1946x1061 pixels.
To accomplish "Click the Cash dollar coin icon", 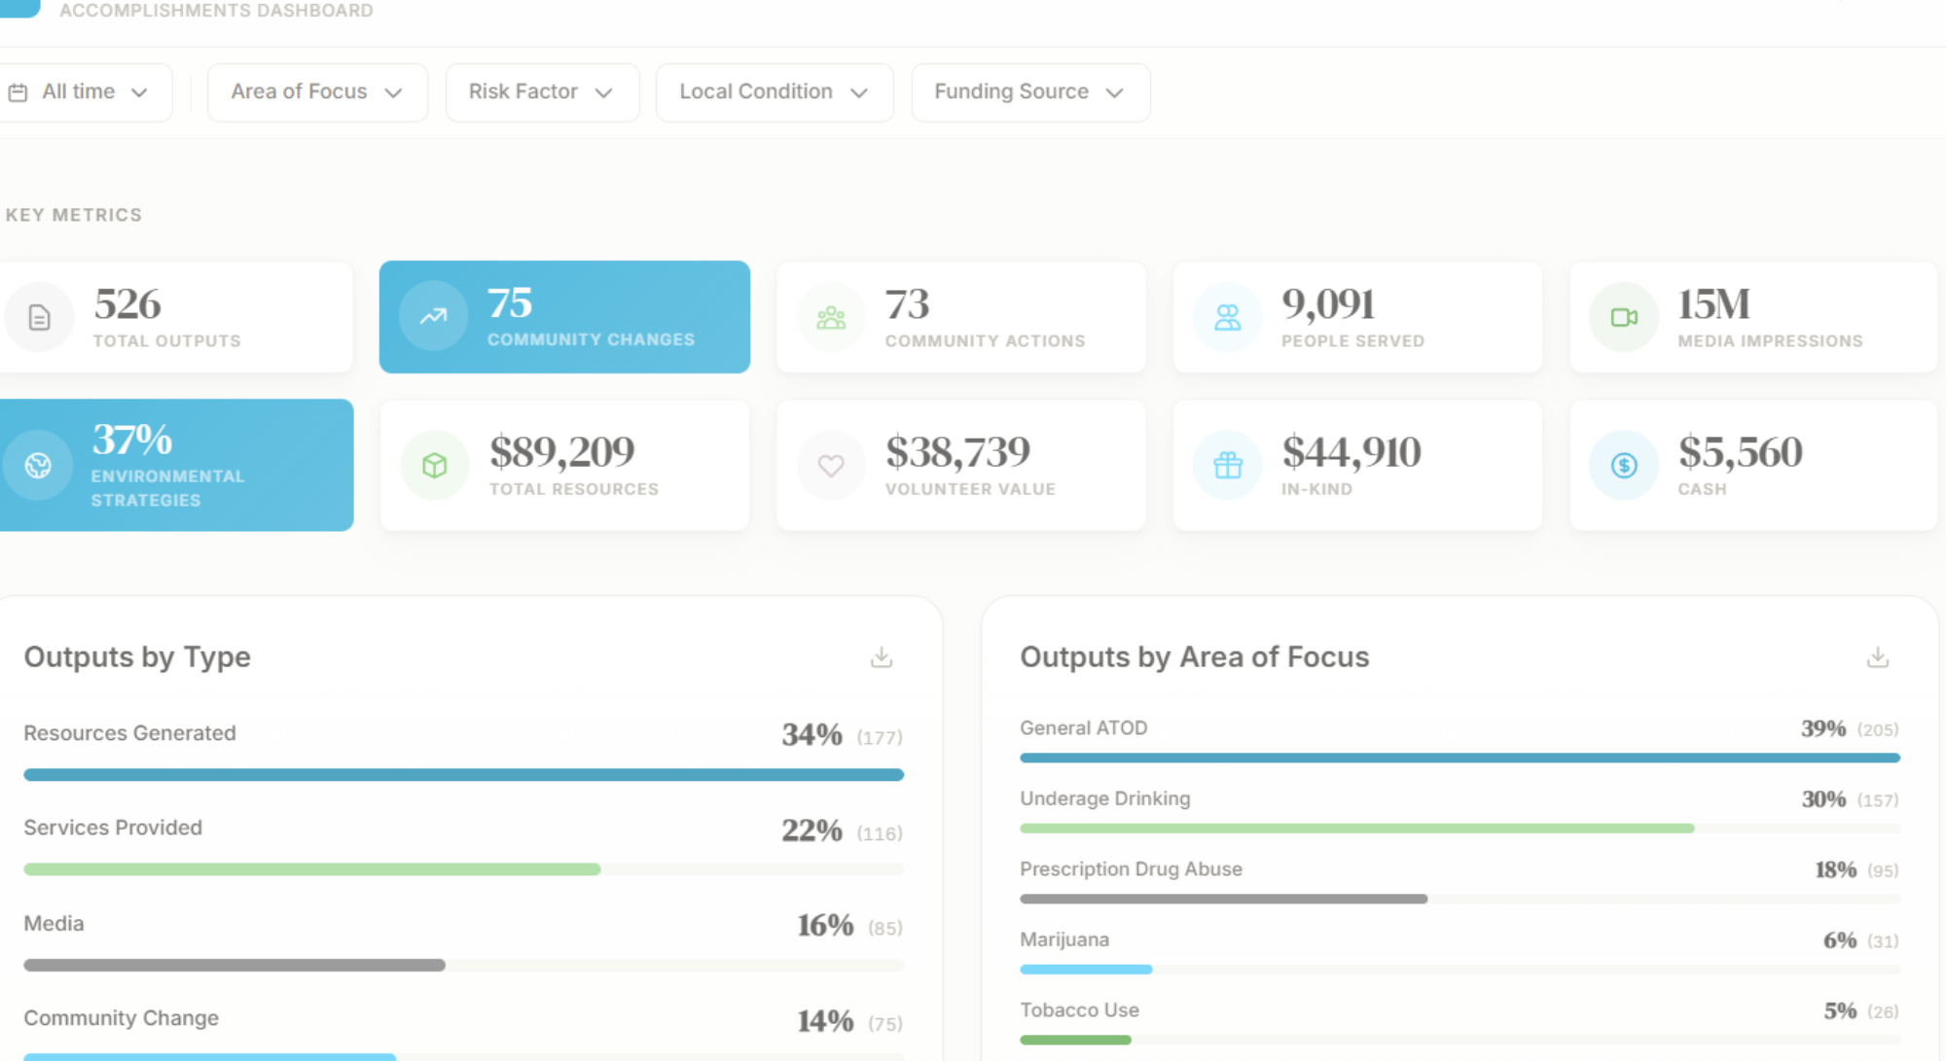I will coord(1624,466).
